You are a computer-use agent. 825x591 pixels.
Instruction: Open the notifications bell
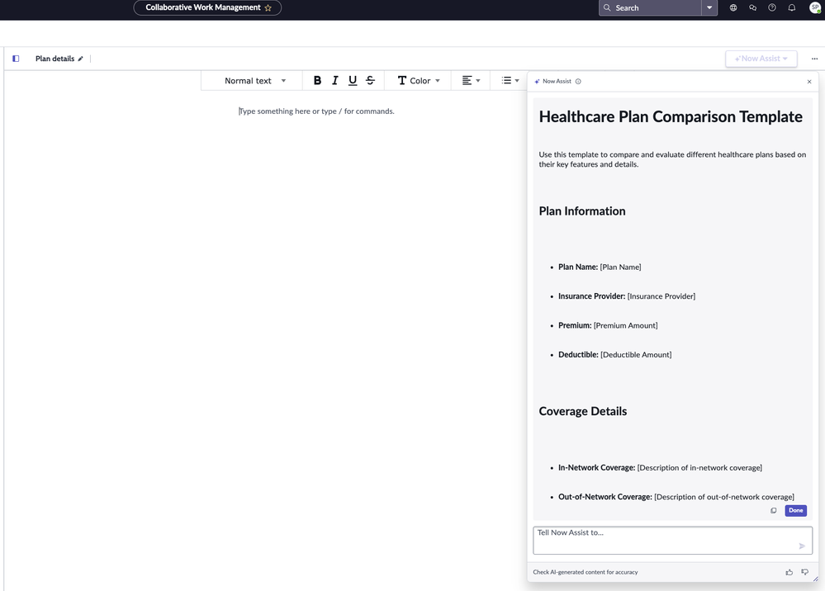[791, 7]
